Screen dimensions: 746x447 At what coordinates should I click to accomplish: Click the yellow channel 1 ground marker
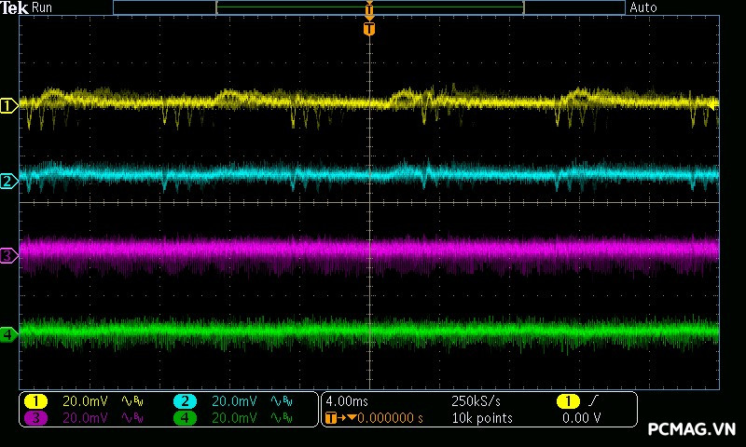8,106
